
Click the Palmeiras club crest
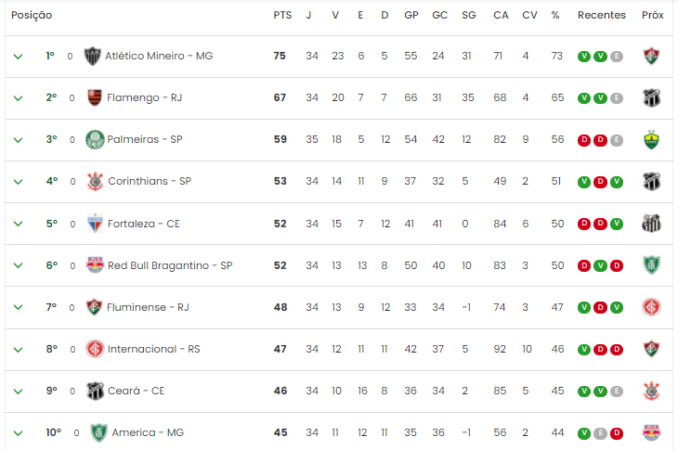(95, 139)
